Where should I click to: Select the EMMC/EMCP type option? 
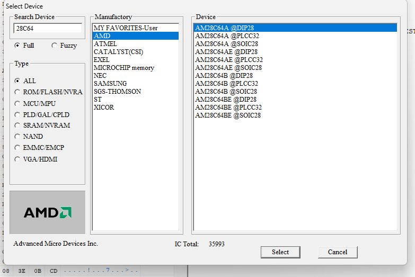[x=17, y=148]
